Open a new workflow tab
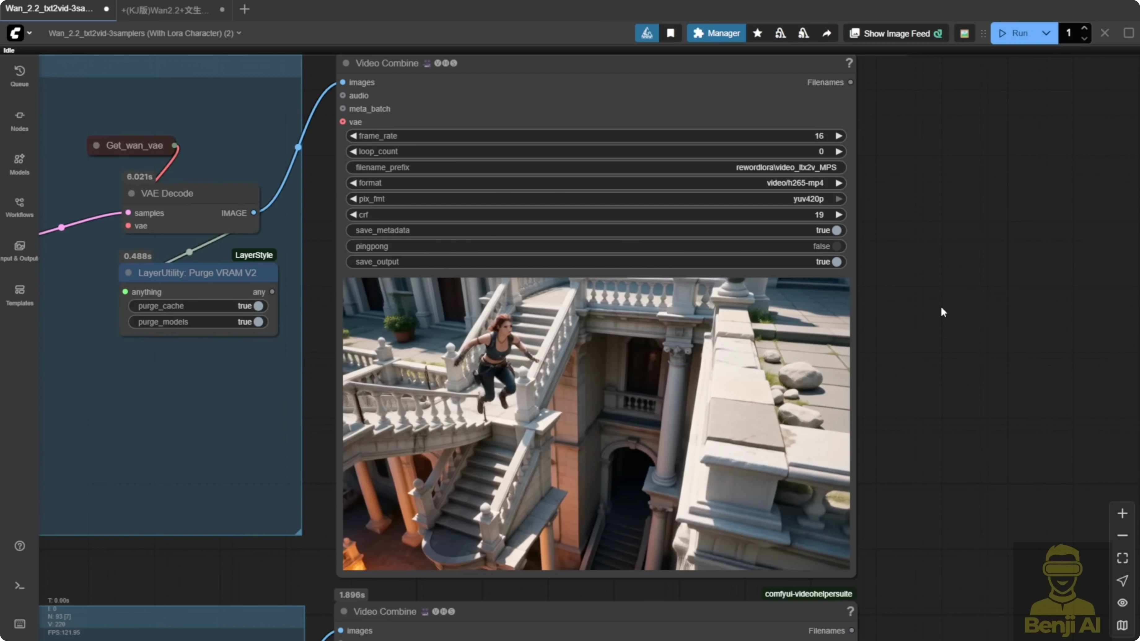 (245, 9)
